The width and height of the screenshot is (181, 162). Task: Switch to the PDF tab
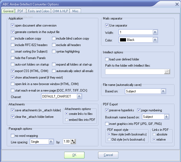click(21, 11)
